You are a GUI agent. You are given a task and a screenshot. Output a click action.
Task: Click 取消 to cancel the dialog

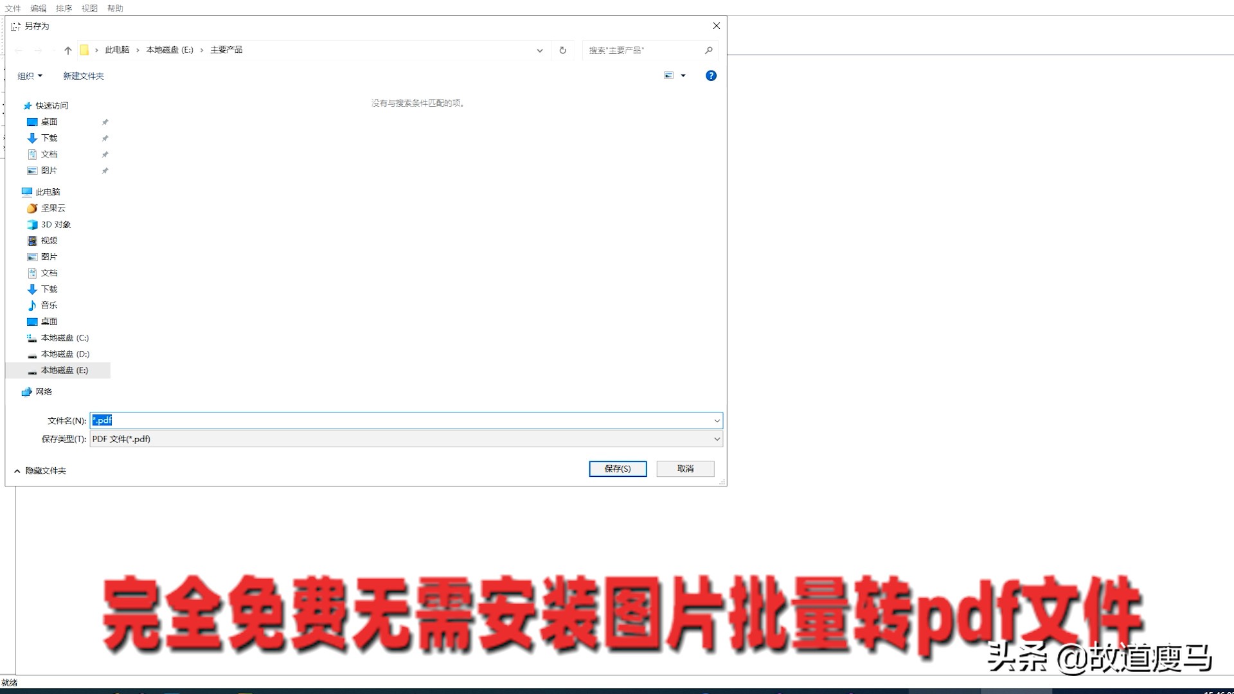[686, 468]
